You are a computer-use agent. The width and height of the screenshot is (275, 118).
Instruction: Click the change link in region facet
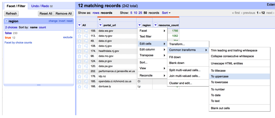tap(53, 21)
